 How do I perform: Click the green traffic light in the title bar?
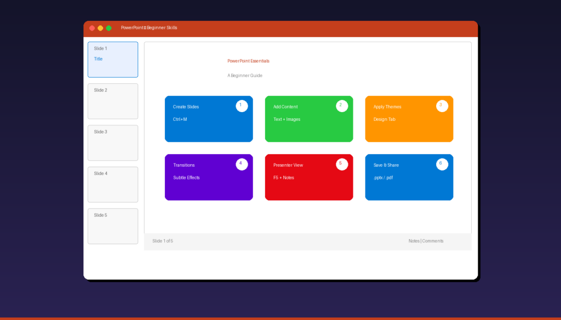click(108, 27)
